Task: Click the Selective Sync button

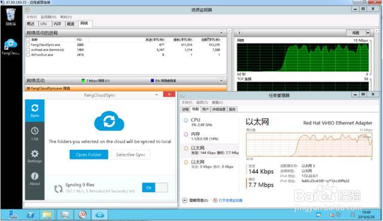Action: [130, 155]
